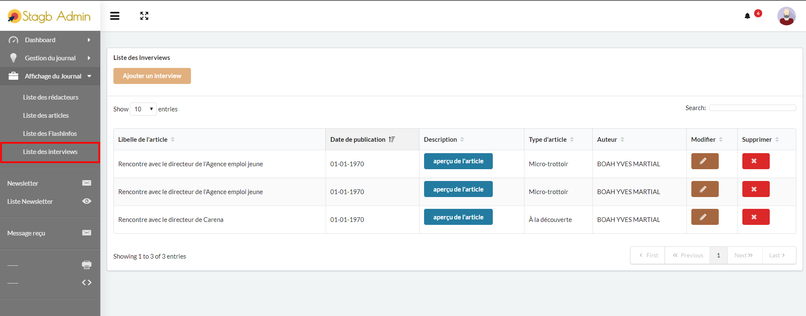This screenshot has width=806, height=316.
Task: Open the notifications bell
Action: (747, 16)
